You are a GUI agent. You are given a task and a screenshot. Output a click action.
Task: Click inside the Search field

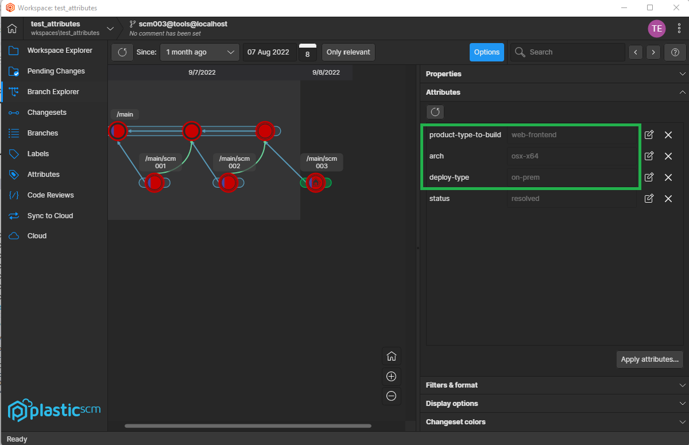567,52
